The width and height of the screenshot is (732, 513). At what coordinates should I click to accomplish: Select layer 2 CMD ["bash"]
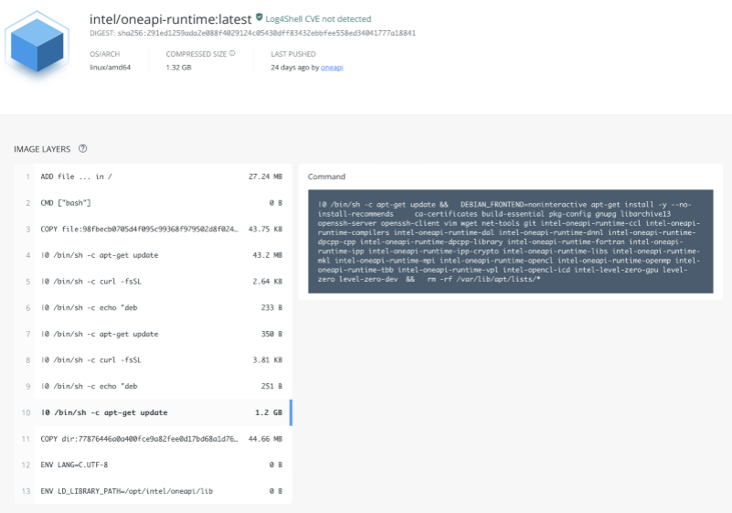point(153,203)
